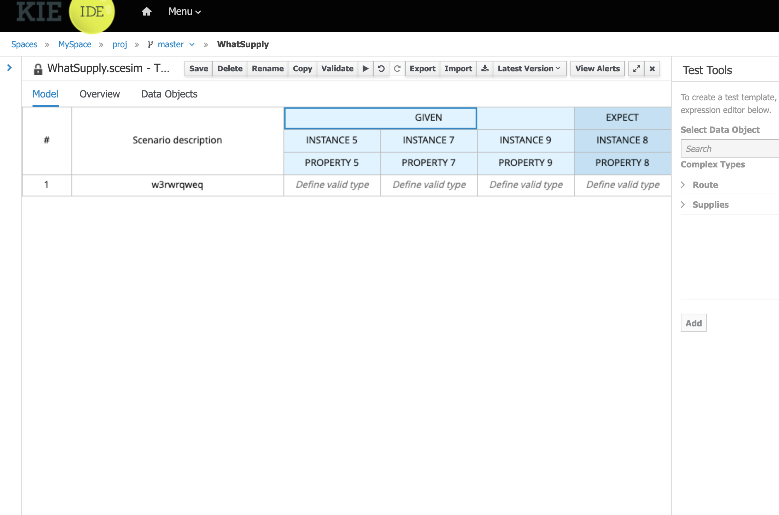The image size is (779, 515).
Task: Click the home icon in top bar
Action: pyautogui.click(x=146, y=12)
